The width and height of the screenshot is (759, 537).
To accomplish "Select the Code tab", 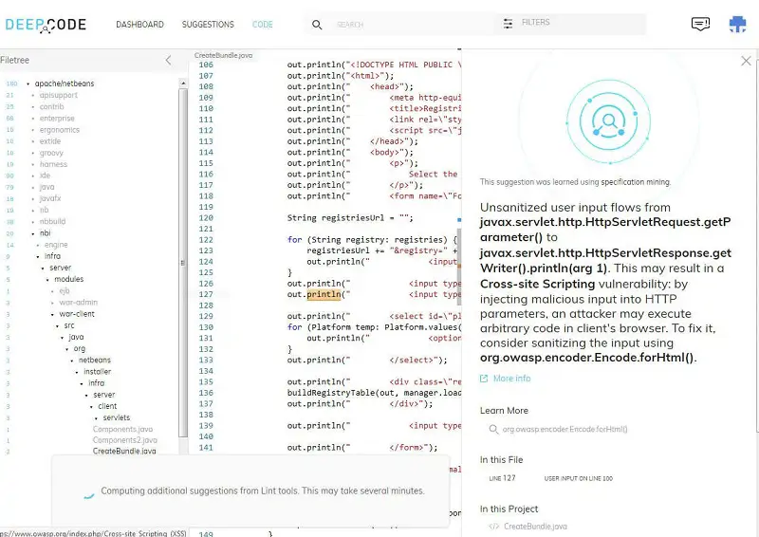I will (263, 25).
